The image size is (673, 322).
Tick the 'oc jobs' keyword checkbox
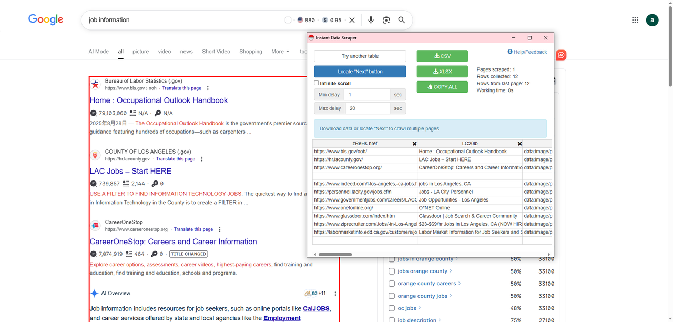point(391,308)
